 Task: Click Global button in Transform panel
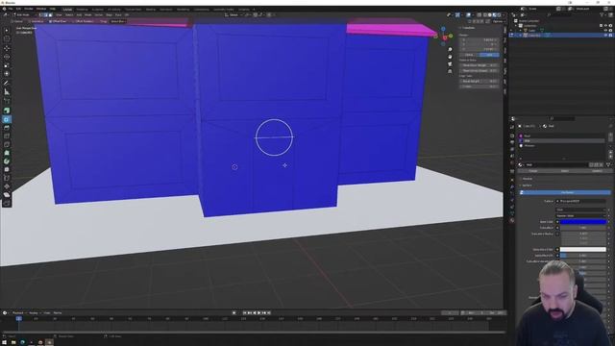tap(470, 55)
